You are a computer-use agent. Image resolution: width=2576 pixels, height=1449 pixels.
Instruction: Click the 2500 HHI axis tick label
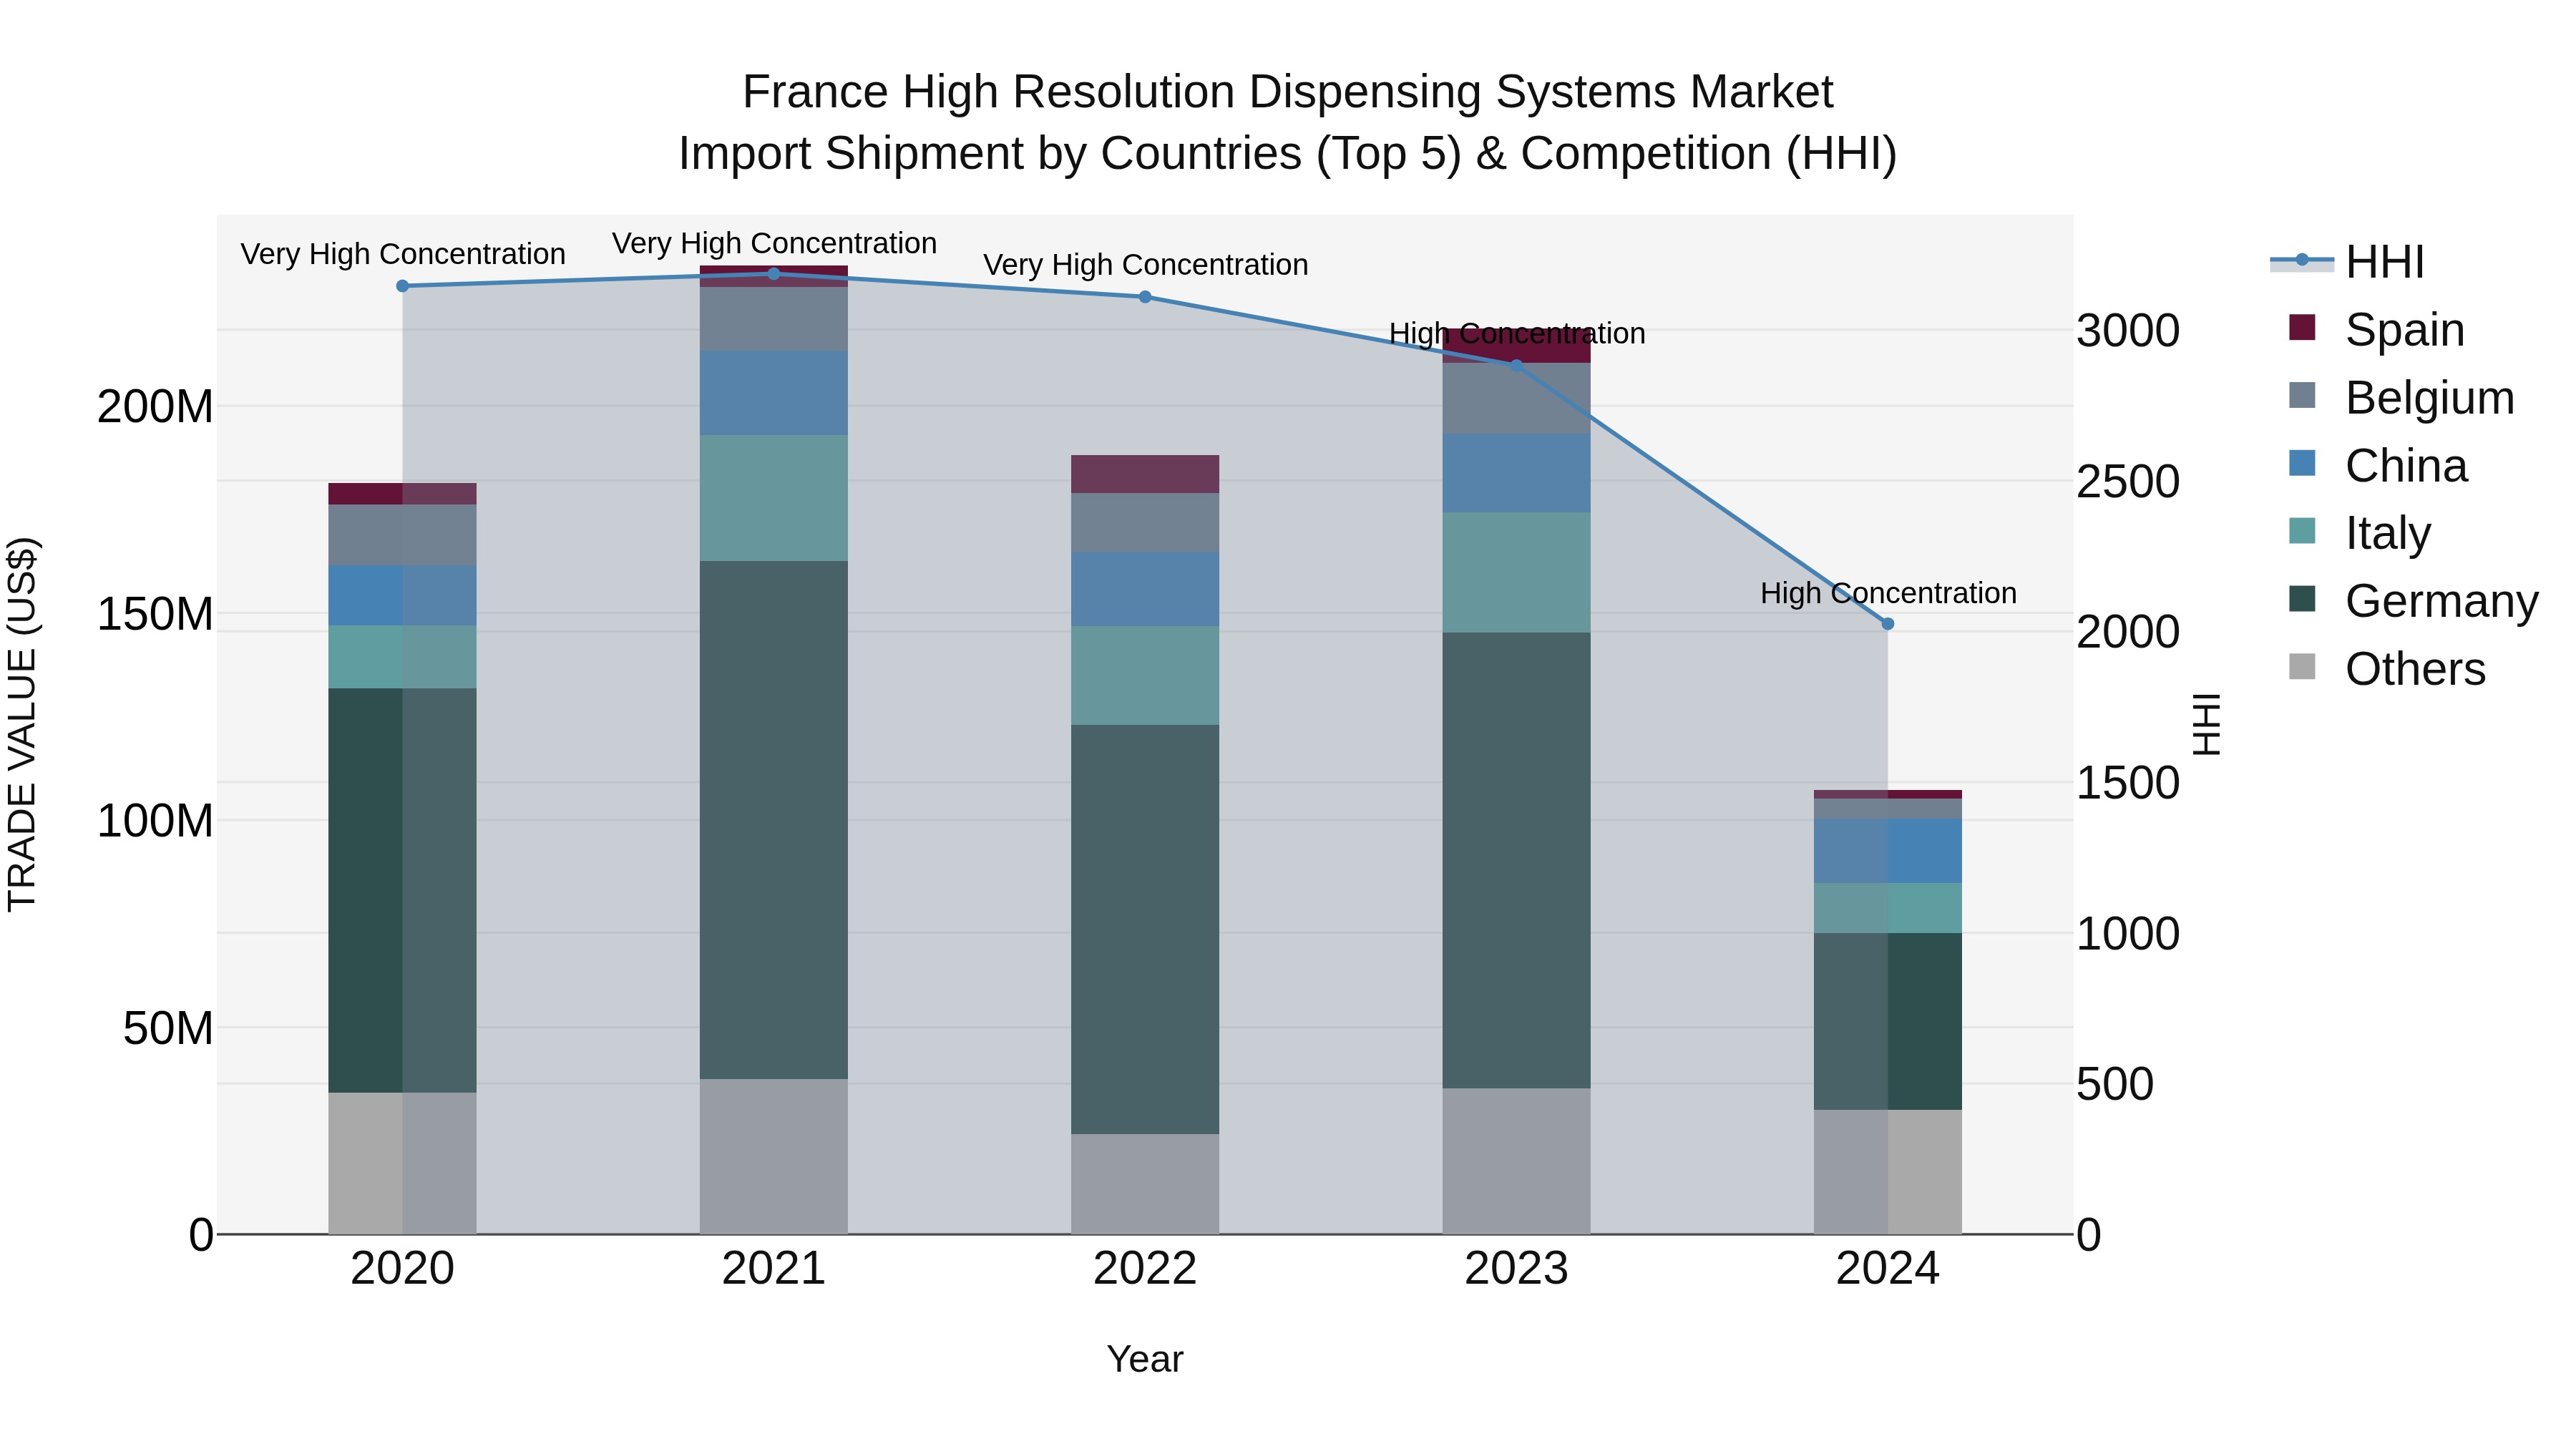(x=2128, y=482)
